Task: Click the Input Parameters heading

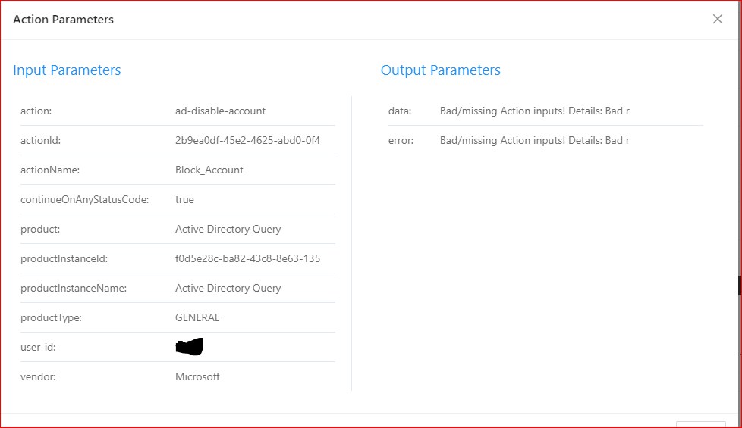Action: tap(67, 70)
